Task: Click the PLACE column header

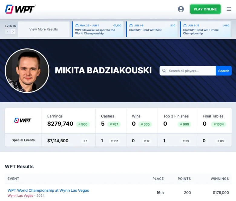Action: 158,179
